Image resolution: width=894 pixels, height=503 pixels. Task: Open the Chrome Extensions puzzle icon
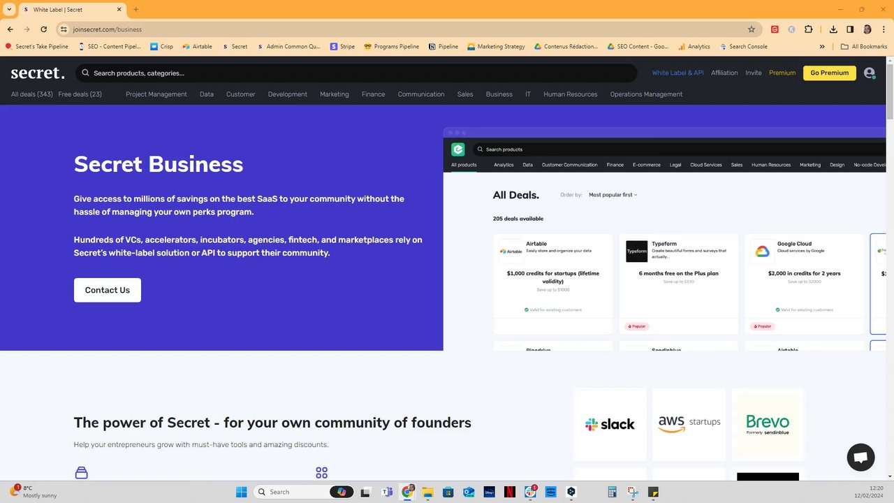[809, 29]
